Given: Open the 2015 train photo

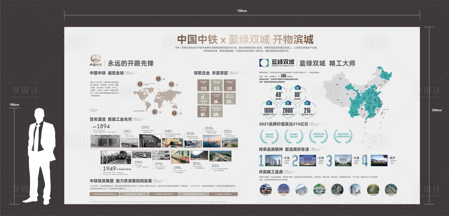Looking at the screenshot, I should (193, 144).
